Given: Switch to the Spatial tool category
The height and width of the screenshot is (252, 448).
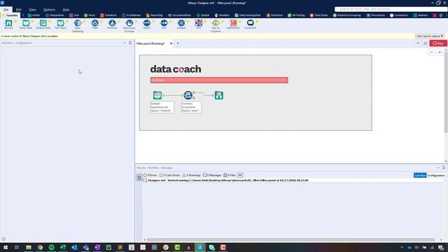Looking at the screenshot, I should [x=203, y=15].
